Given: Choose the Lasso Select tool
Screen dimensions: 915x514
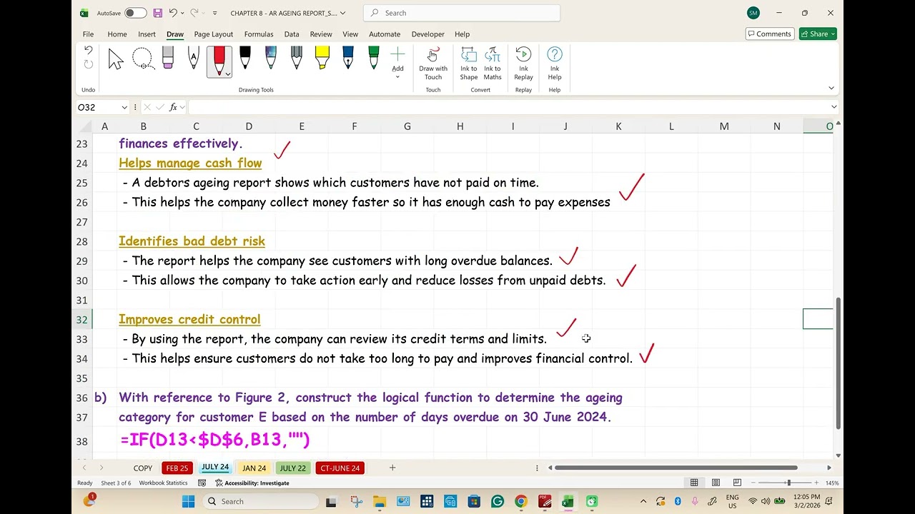Looking at the screenshot, I should click(x=143, y=59).
